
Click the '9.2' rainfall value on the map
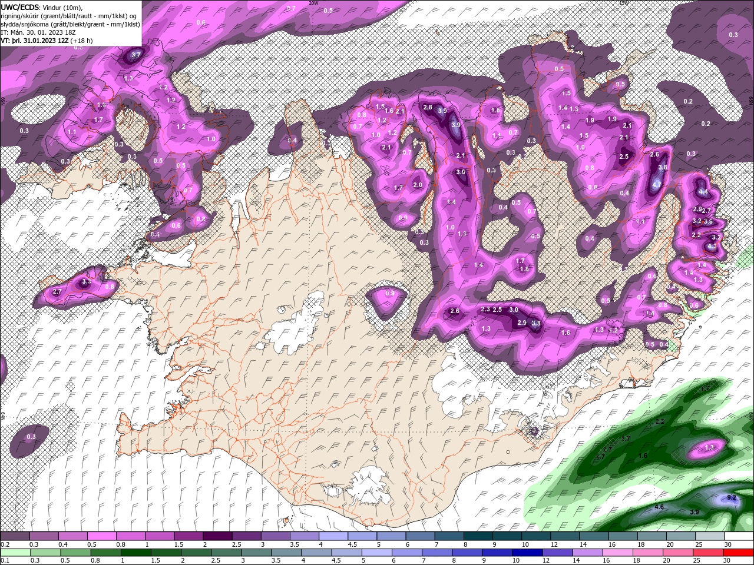732,497
